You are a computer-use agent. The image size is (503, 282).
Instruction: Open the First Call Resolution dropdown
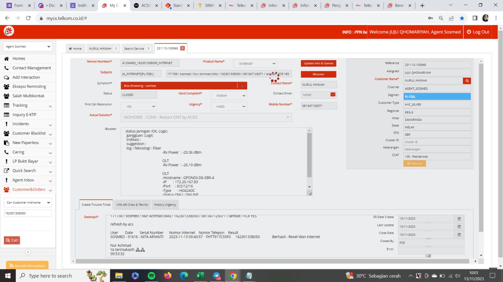(139, 106)
